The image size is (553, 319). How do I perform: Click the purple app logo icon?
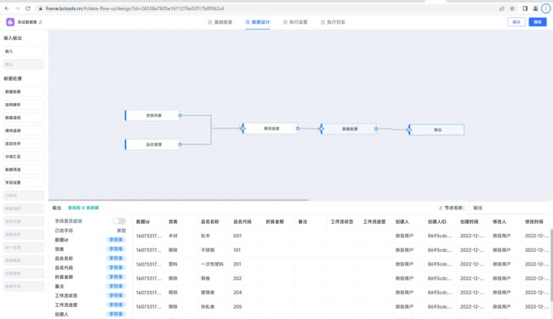click(10, 22)
